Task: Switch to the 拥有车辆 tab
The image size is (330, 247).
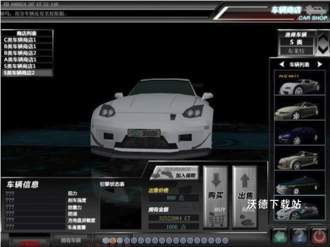Action: coord(71,241)
